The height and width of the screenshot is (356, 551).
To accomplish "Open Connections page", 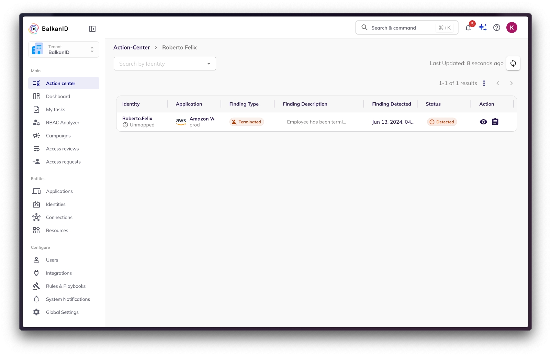I will pos(64,217).
